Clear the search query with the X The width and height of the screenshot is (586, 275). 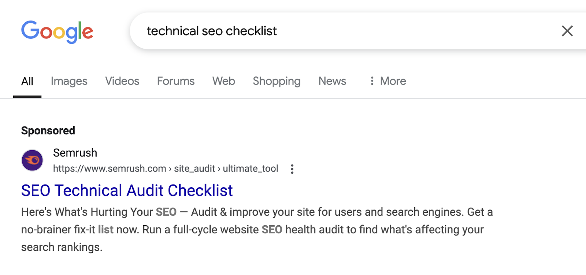point(567,31)
